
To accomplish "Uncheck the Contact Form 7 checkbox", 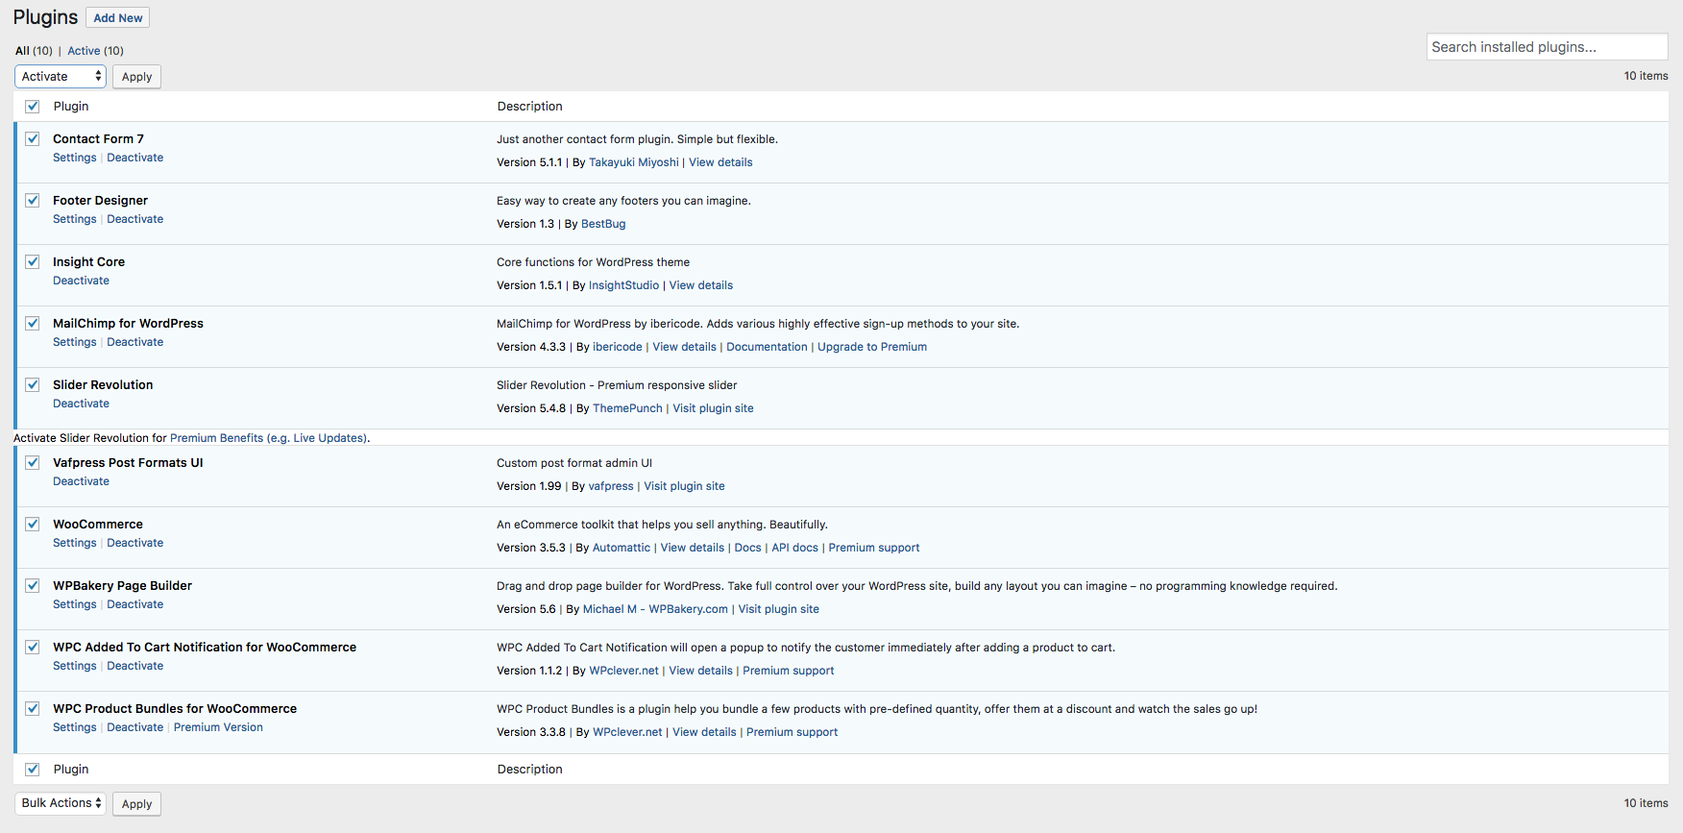I will [33, 139].
